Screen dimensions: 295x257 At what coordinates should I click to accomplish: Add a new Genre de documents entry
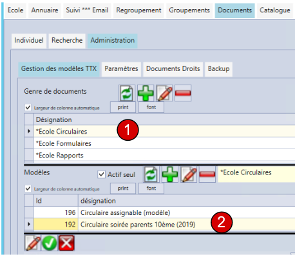click(x=146, y=93)
